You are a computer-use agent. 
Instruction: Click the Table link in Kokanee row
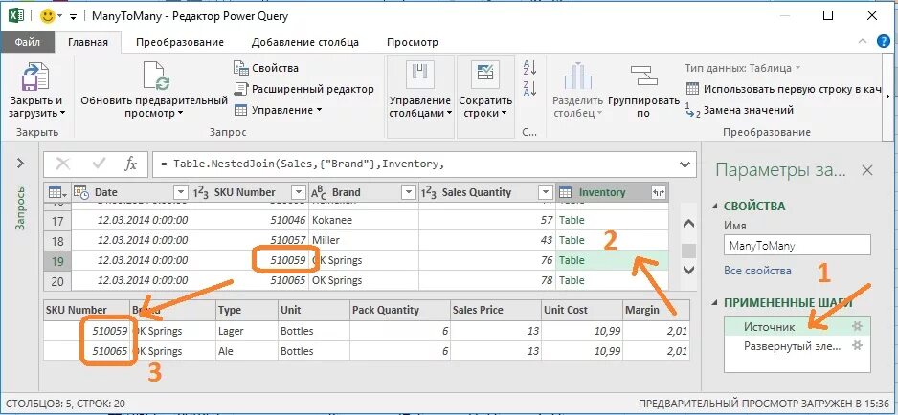coord(572,220)
